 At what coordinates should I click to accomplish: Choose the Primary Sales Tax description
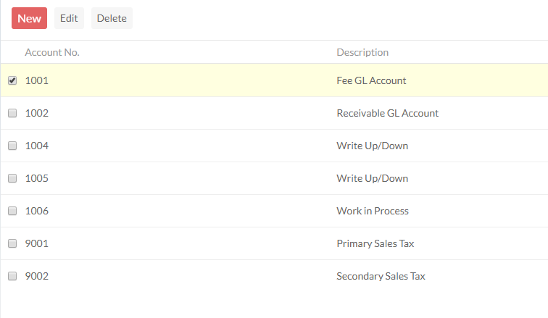click(x=375, y=244)
